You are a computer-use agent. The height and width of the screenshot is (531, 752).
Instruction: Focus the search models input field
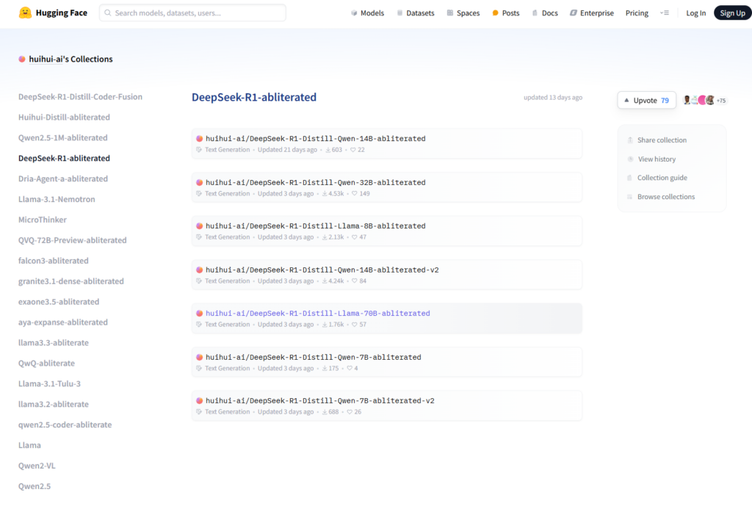coord(192,13)
